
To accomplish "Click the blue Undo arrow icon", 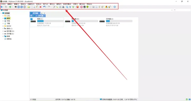I will [x=45, y=7].
